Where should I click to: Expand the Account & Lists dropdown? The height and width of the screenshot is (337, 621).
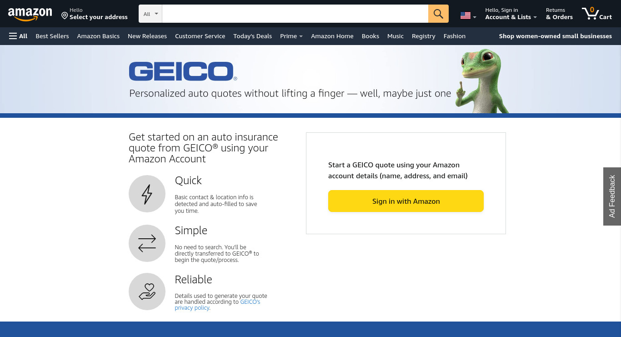point(511,14)
